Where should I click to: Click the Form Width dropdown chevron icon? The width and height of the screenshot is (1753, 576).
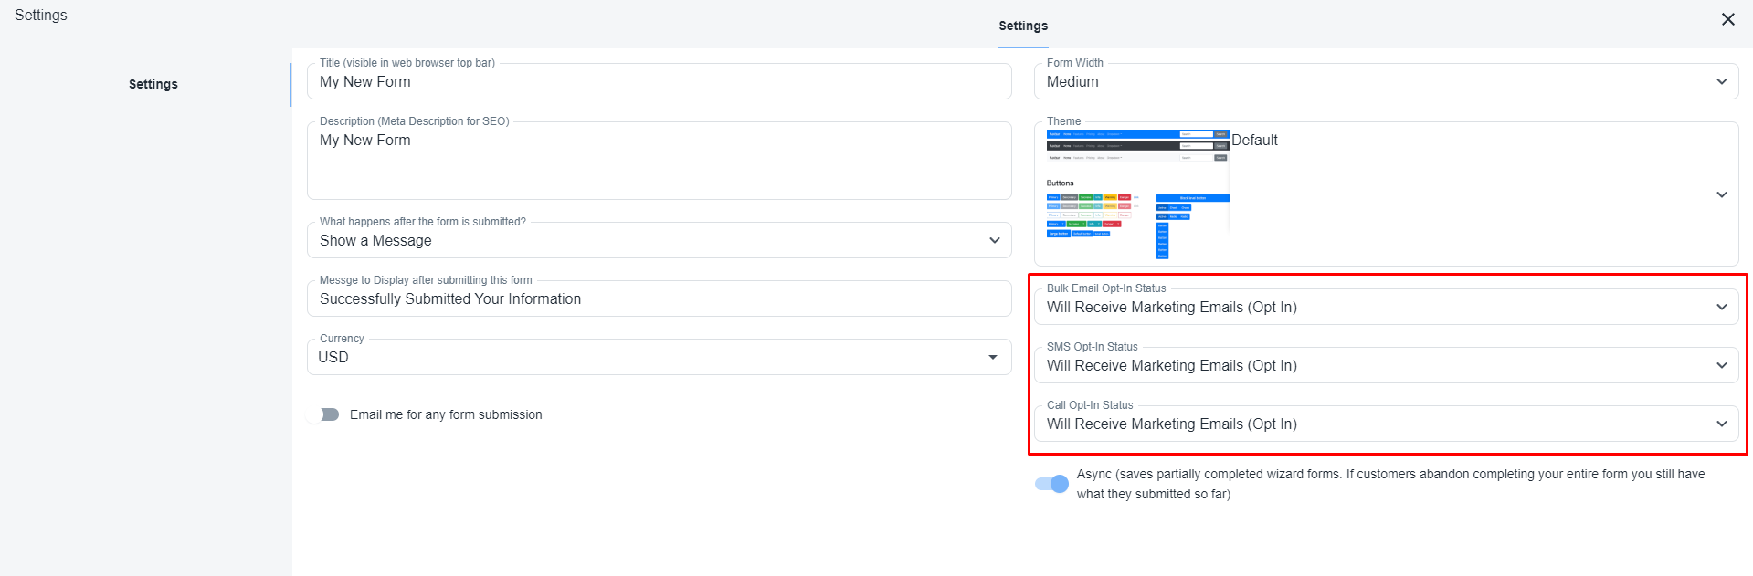click(x=1721, y=81)
